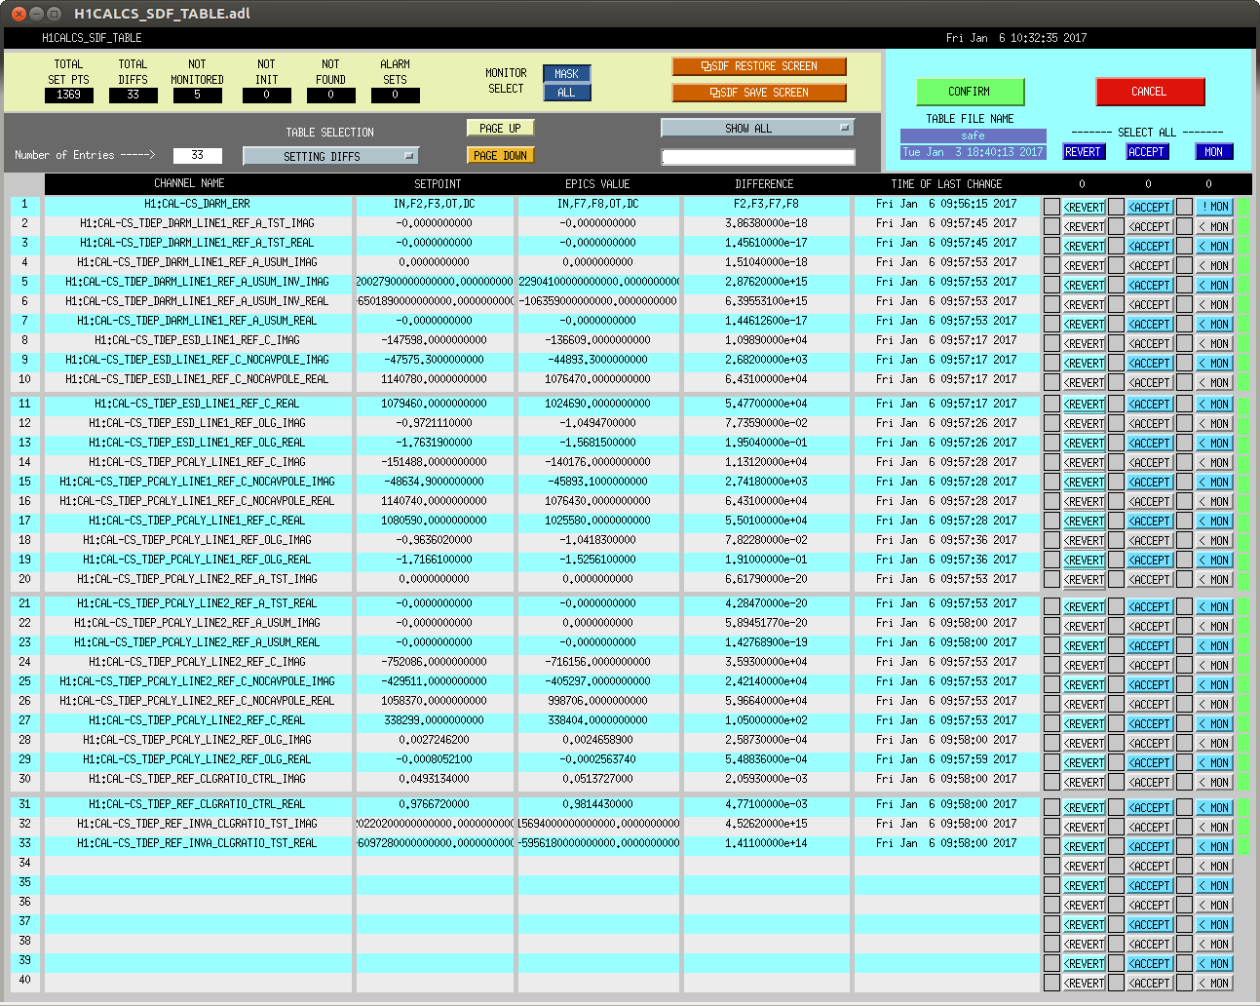The image size is (1260, 1006).
Task: Select channel H1:CAL-CS_TDEP_PCALY_LINE2_REF_C_REAL
Action: [198, 720]
